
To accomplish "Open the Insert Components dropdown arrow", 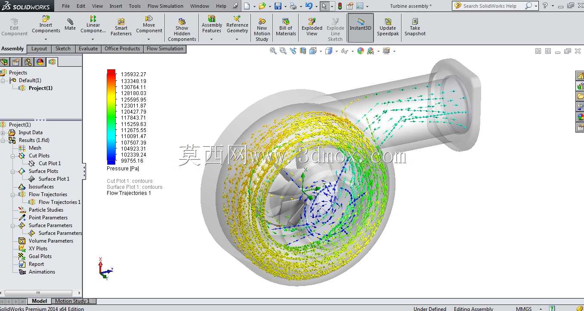I will click(x=46, y=39).
